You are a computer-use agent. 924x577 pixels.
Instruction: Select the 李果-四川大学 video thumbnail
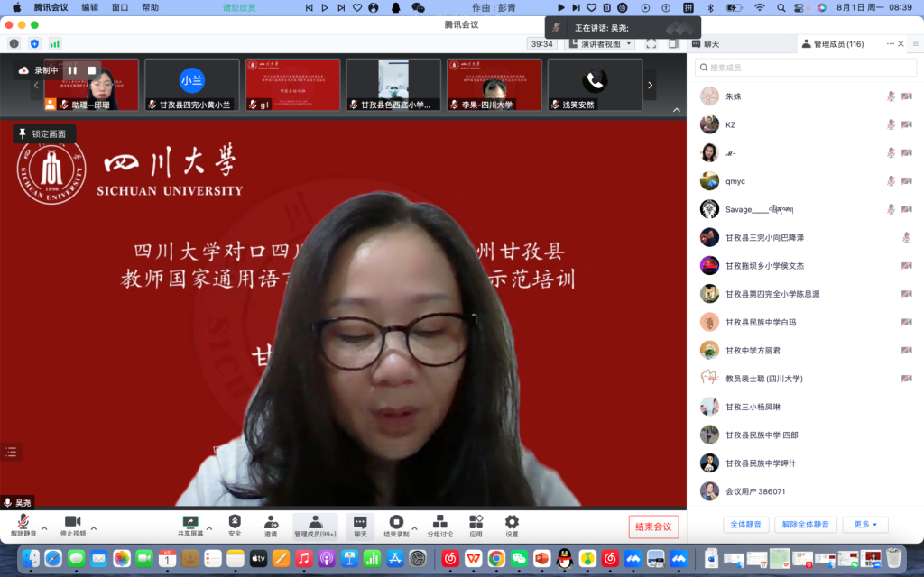click(494, 85)
